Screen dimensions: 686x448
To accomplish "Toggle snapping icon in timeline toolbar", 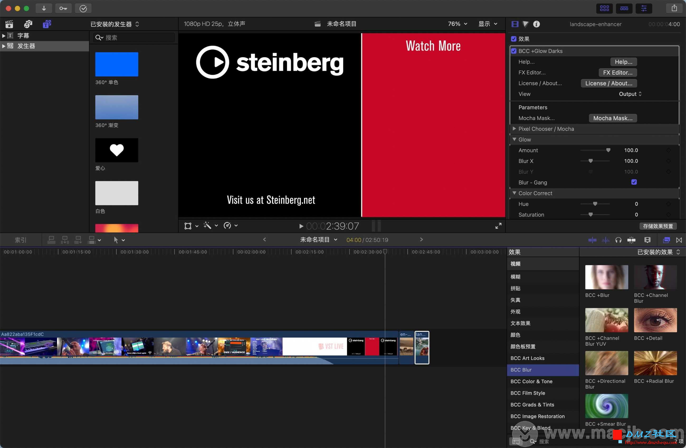I will coord(631,240).
